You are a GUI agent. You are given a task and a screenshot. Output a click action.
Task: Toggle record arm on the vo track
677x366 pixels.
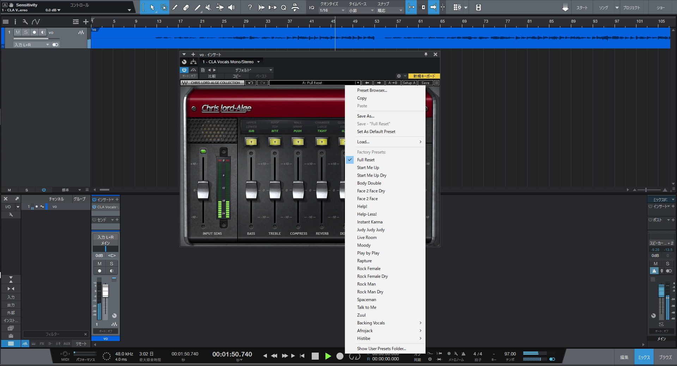coord(34,32)
